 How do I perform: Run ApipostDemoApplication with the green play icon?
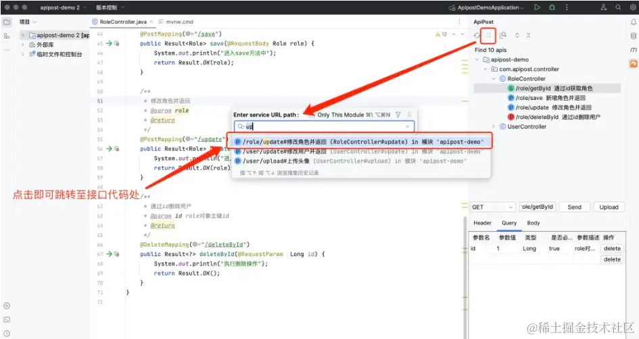pyautogui.click(x=537, y=7)
